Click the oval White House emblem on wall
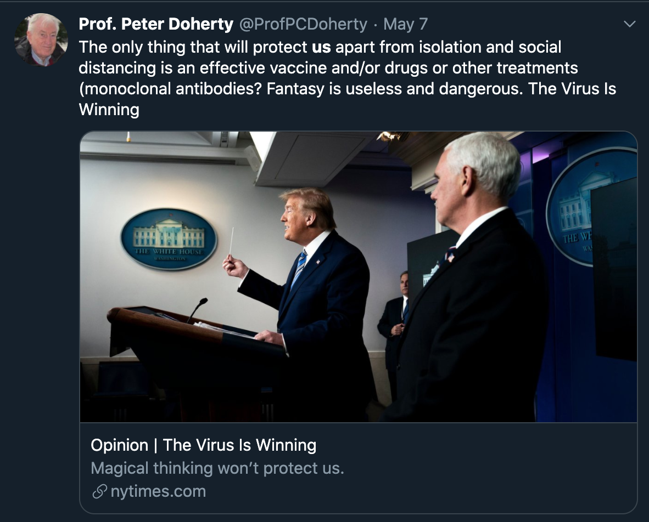649x522 pixels. coord(169,239)
